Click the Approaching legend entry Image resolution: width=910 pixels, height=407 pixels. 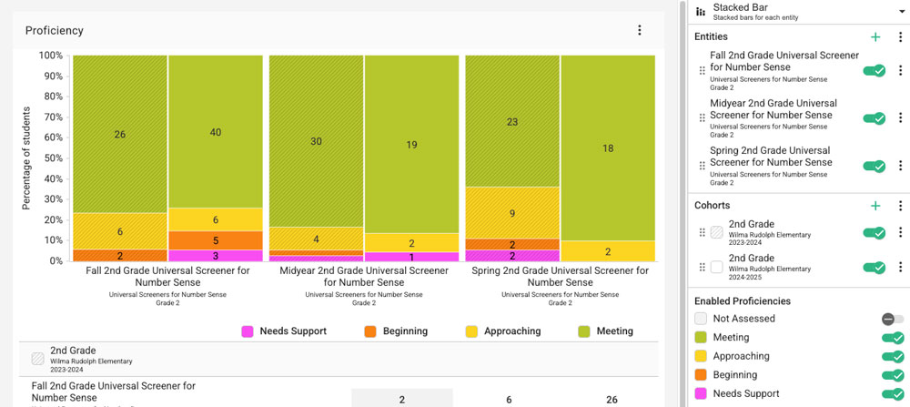click(502, 331)
